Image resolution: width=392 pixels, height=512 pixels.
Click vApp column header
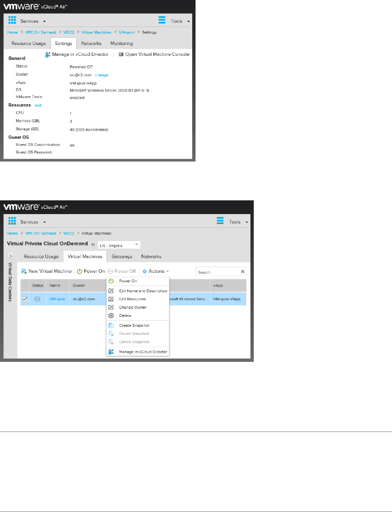tap(228, 286)
